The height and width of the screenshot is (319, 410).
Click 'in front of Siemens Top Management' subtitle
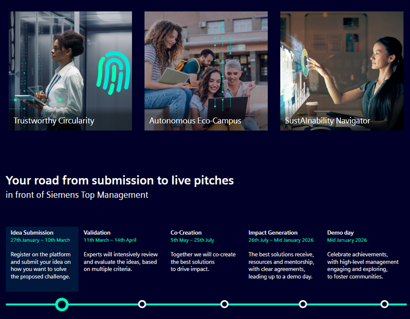click(77, 195)
